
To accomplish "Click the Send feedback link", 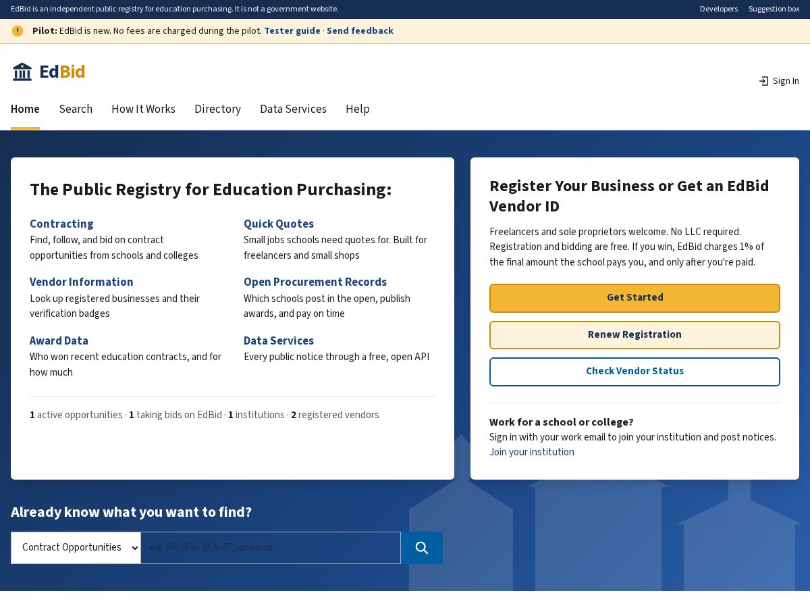I will (x=360, y=31).
